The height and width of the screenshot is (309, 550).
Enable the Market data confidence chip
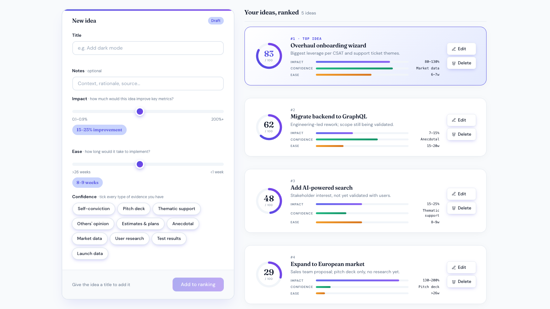[x=90, y=239]
